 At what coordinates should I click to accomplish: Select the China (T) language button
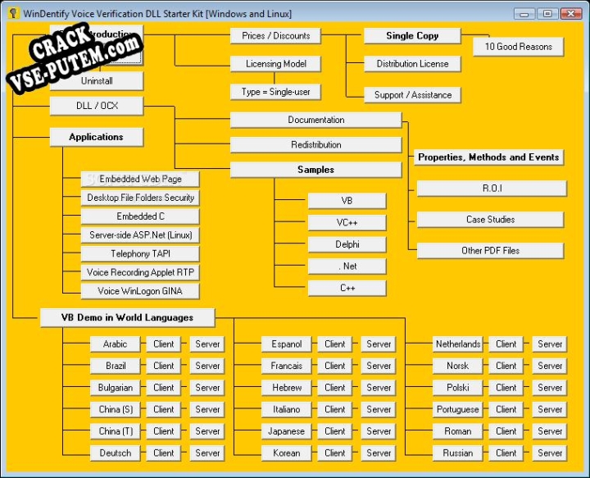116,432
